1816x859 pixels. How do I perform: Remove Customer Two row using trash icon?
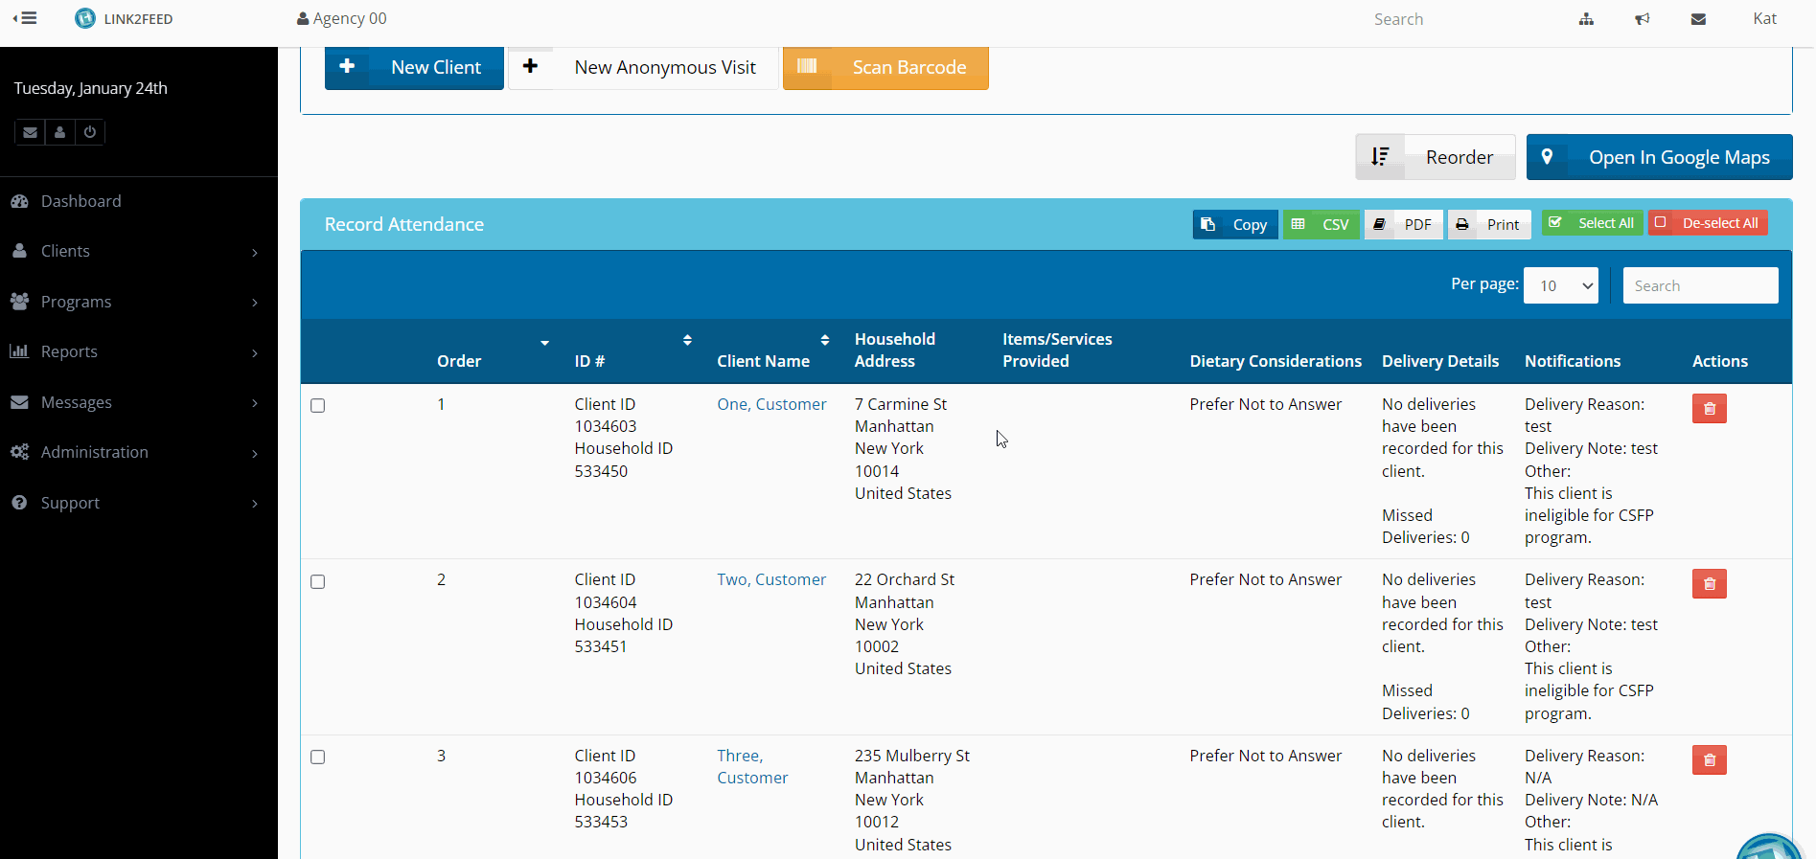1709,584
